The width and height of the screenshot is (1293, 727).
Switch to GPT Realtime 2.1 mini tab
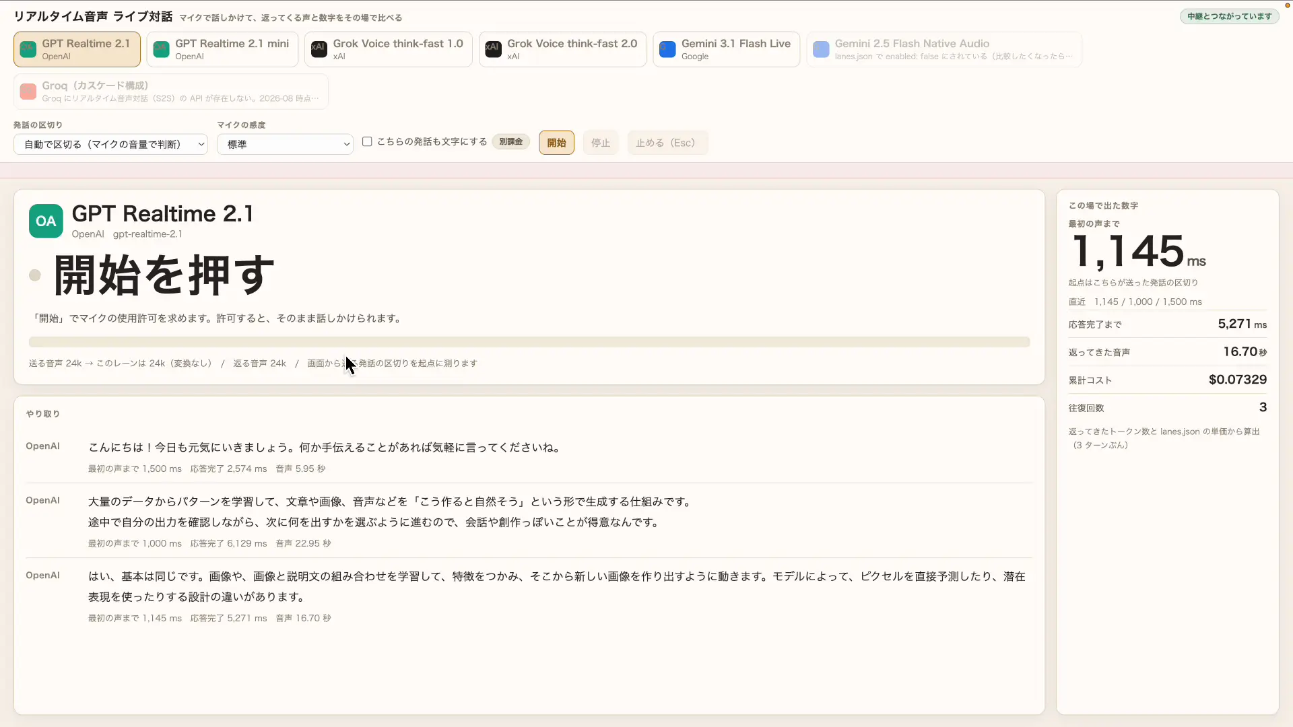pyautogui.click(x=222, y=49)
